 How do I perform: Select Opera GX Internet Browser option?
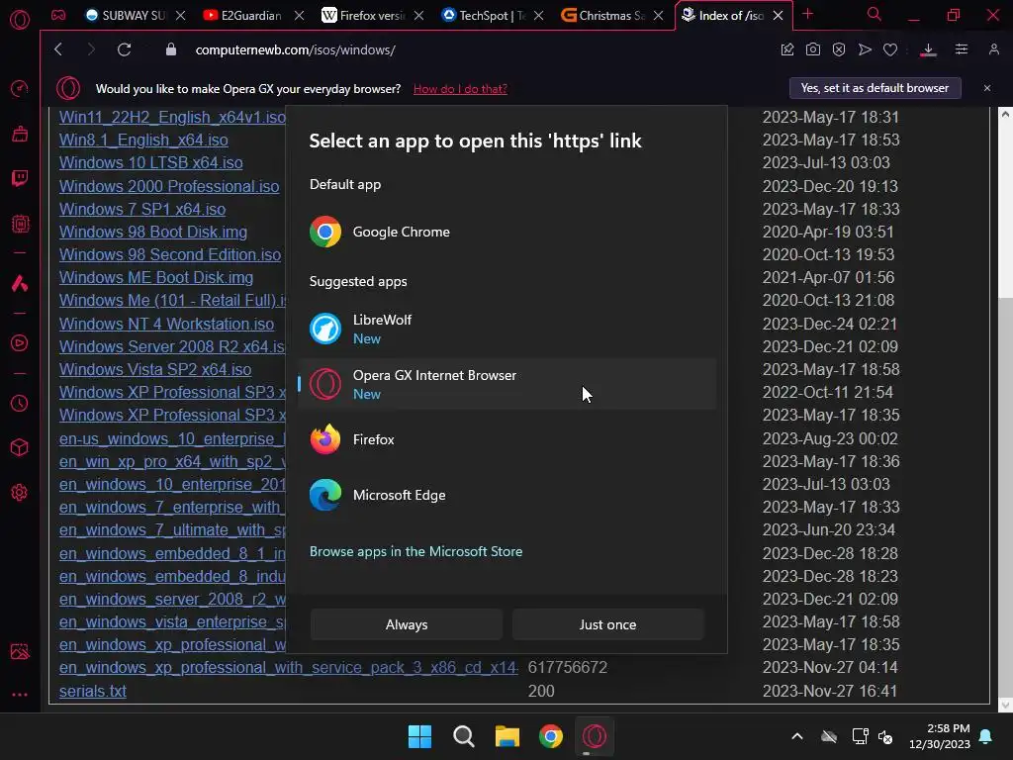(x=507, y=385)
